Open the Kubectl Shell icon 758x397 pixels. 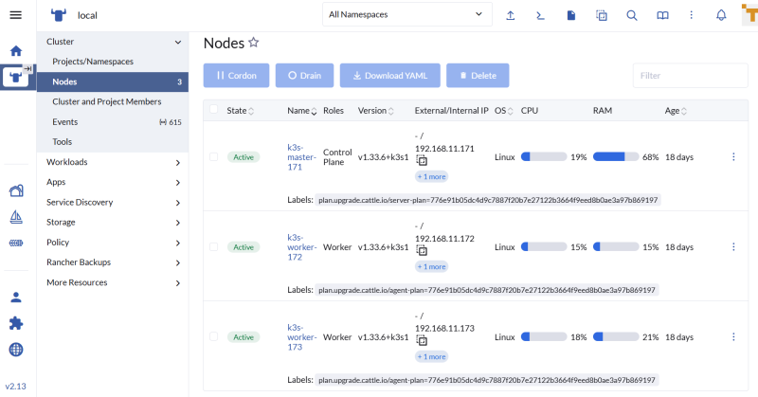coord(540,15)
